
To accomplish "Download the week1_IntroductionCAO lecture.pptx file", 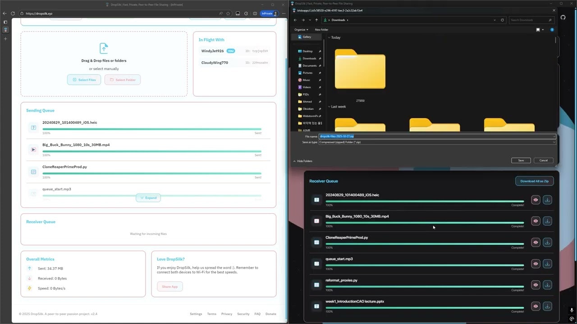I will pos(547,306).
